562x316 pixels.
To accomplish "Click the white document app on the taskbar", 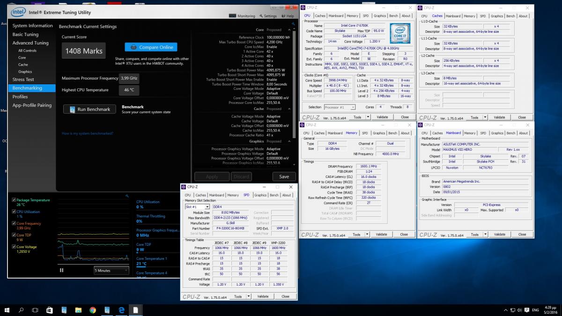I will click(x=135, y=310).
